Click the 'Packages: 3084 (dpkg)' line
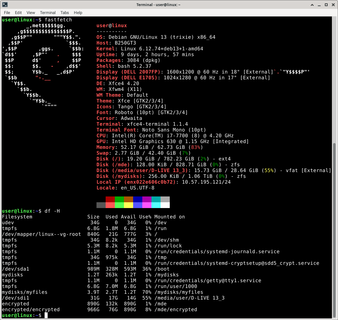 pyautogui.click(x=128, y=60)
